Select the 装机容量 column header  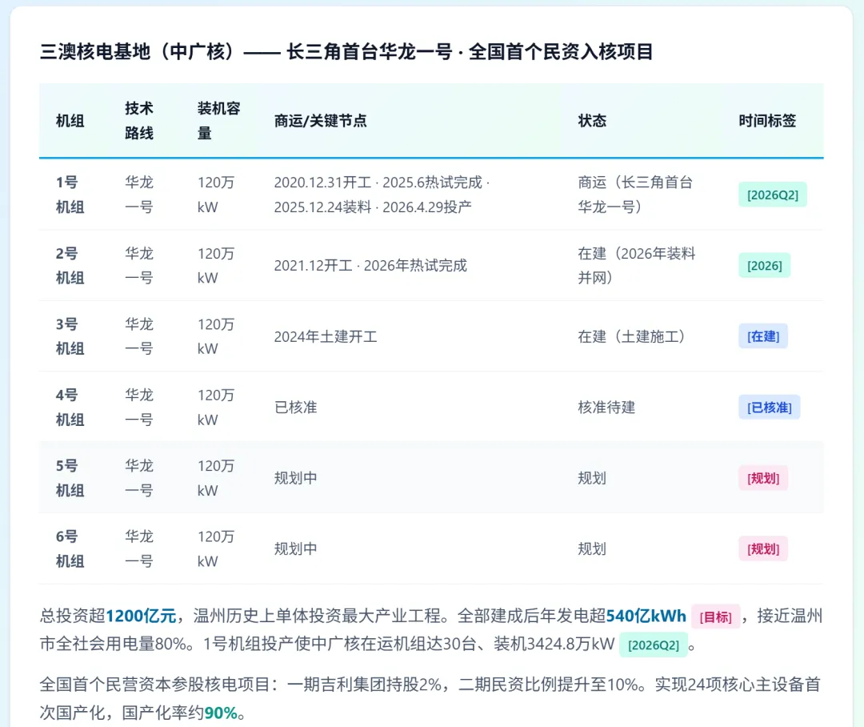pos(218,121)
